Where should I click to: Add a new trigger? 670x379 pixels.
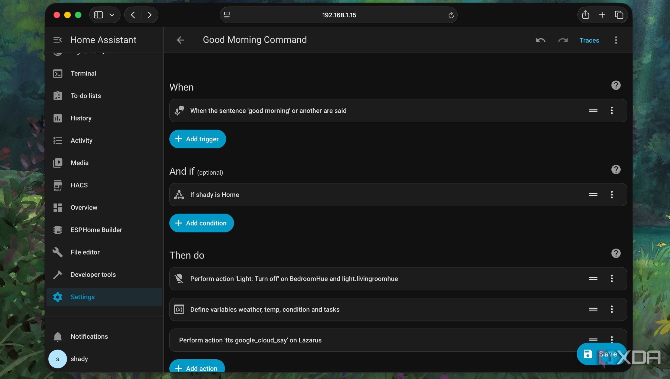pos(198,139)
